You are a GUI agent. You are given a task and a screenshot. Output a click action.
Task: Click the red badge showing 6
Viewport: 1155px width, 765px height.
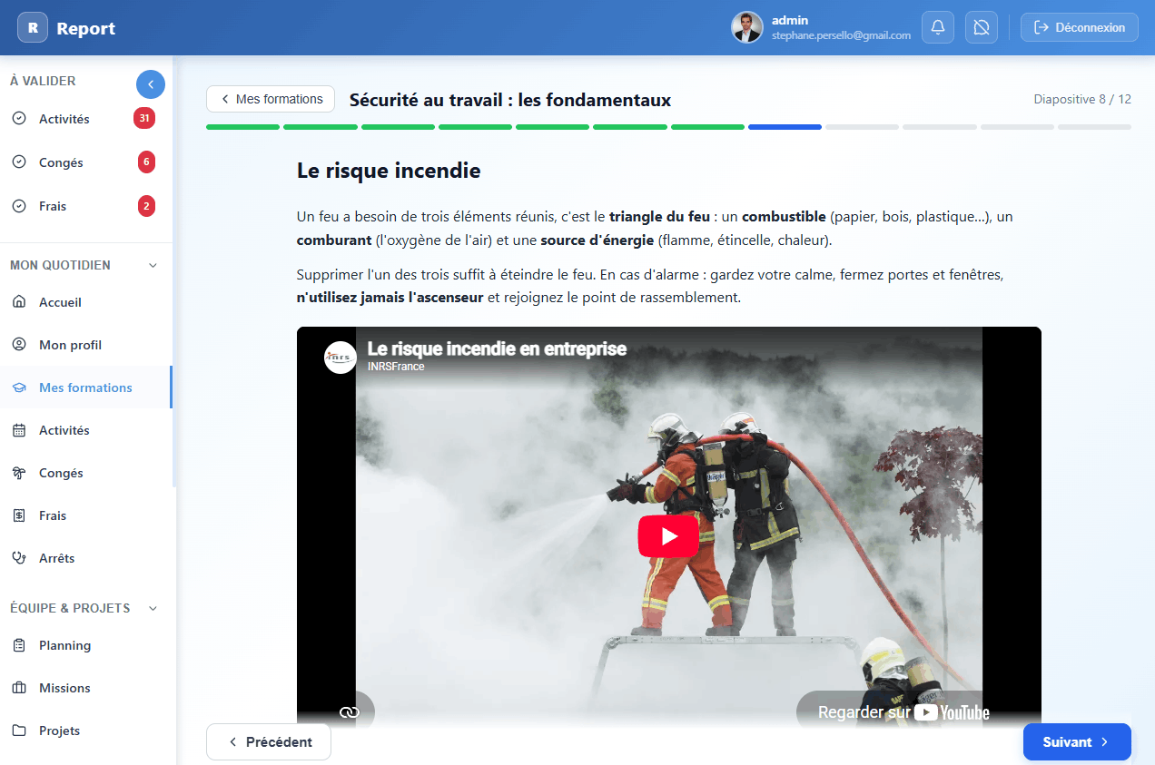[146, 162]
